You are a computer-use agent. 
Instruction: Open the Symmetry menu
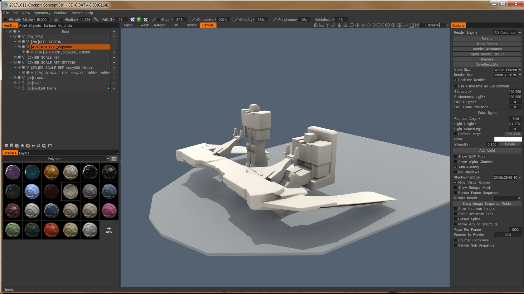[x=42, y=13]
